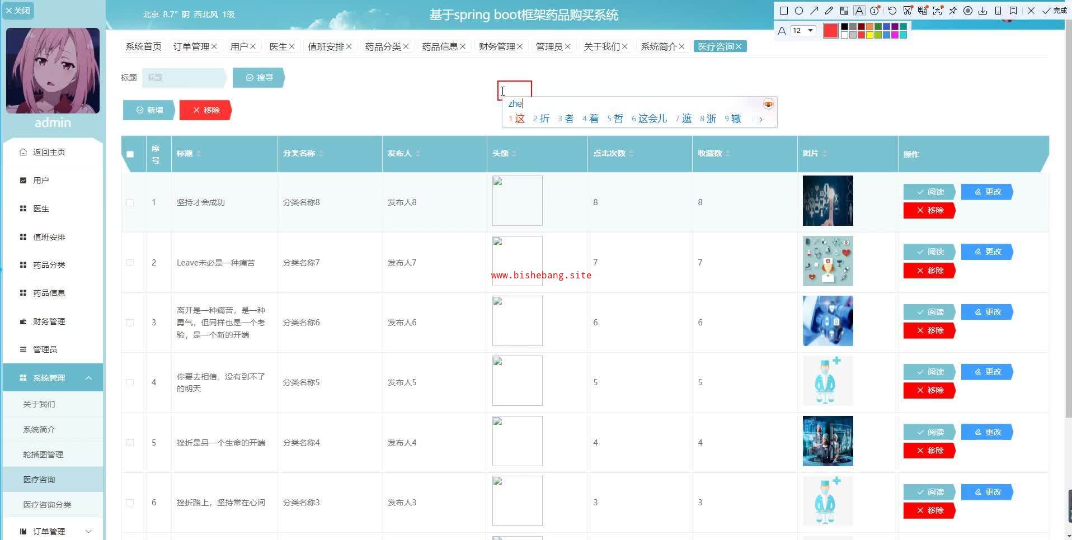
Task: Pick the yellow color swatch
Action: tap(869, 35)
